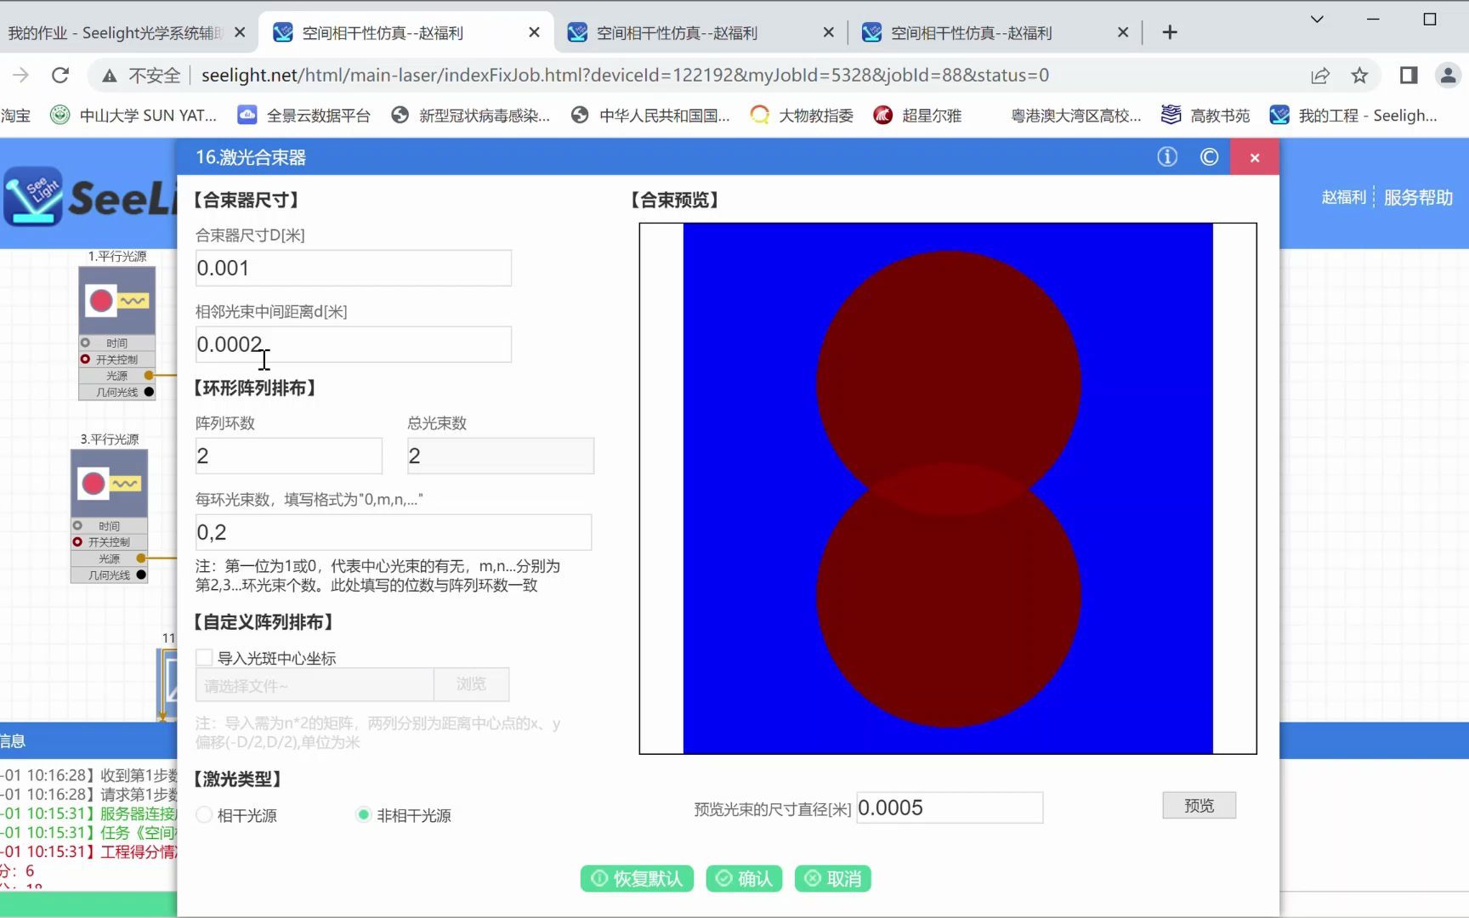Open 超星尔雅 bookmark
This screenshot has width=1469, height=918.
point(918,115)
